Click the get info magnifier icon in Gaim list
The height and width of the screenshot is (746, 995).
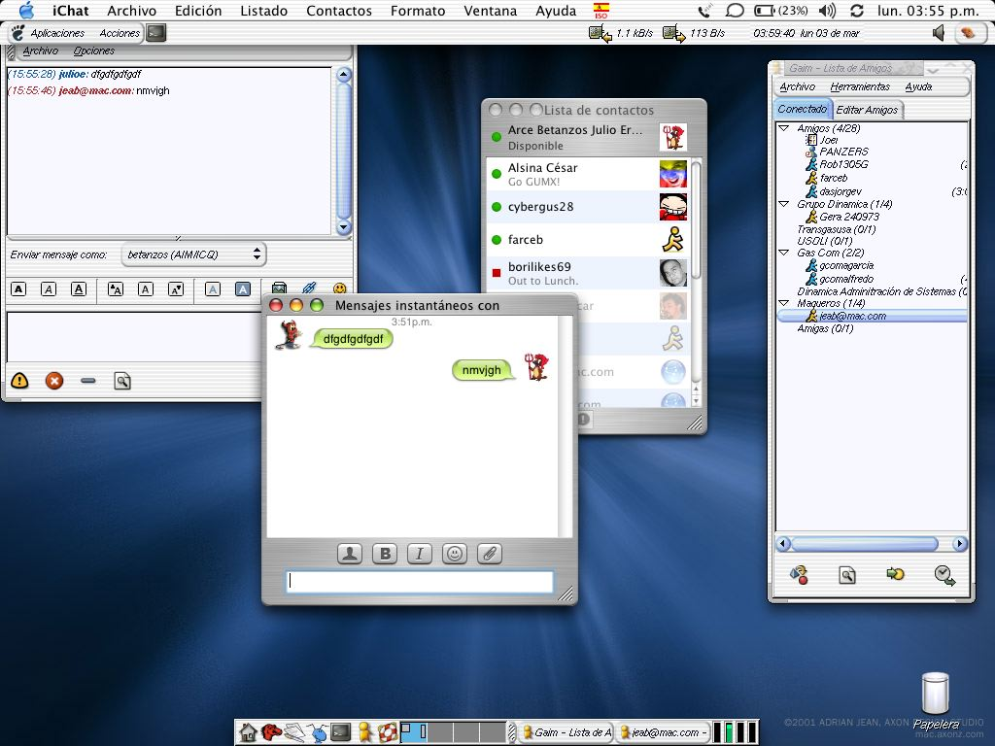847,575
